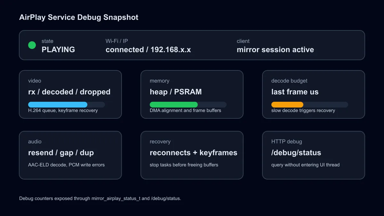This screenshot has height=216, width=384.
Task: Open the video rx / decoded / dropped card
Action: pos(70,94)
